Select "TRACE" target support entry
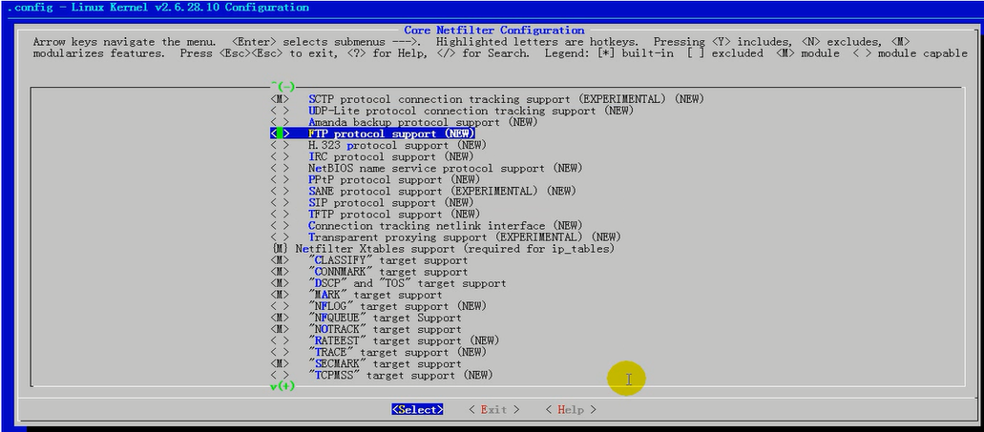The width and height of the screenshot is (984, 432). tap(397, 353)
